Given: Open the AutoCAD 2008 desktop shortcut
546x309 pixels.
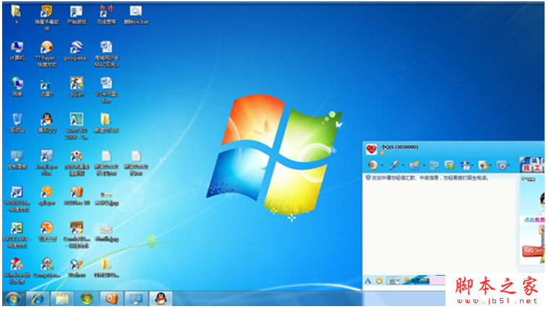Looking at the screenshot, I should click(x=76, y=126).
